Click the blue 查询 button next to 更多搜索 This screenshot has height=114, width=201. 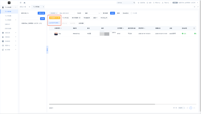pos(112,13)
